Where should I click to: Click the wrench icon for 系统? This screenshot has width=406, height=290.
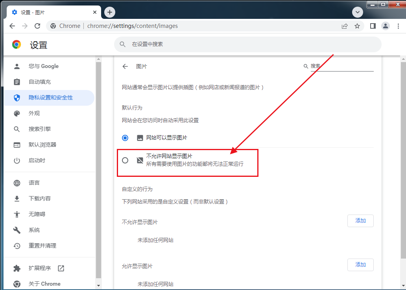click(17, 230)
